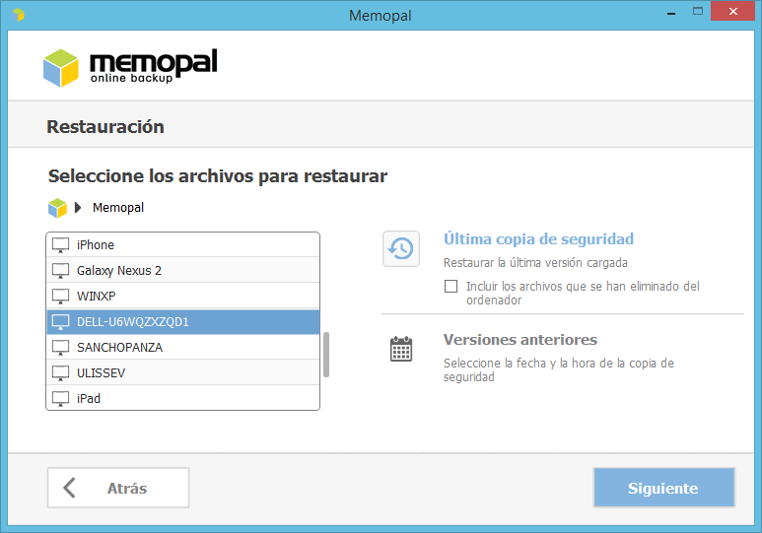This screenshot has height=533, width=762.
Task: Click the monitor icon beside DELL-U6WQZXZQD1
Action: coord(61,321)
